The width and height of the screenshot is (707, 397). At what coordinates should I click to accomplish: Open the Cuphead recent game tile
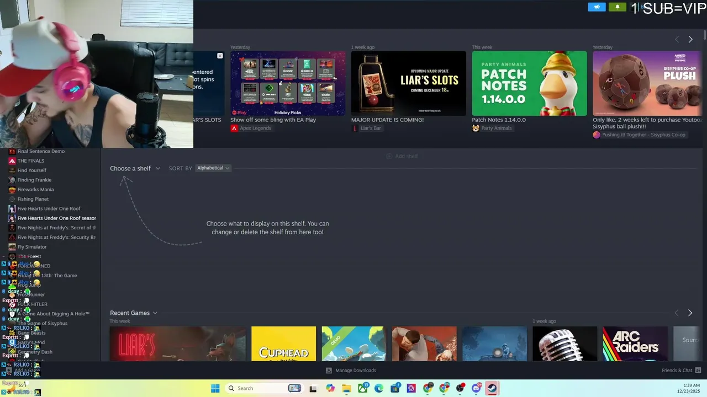pyautogui.click(x=283, y=344)
